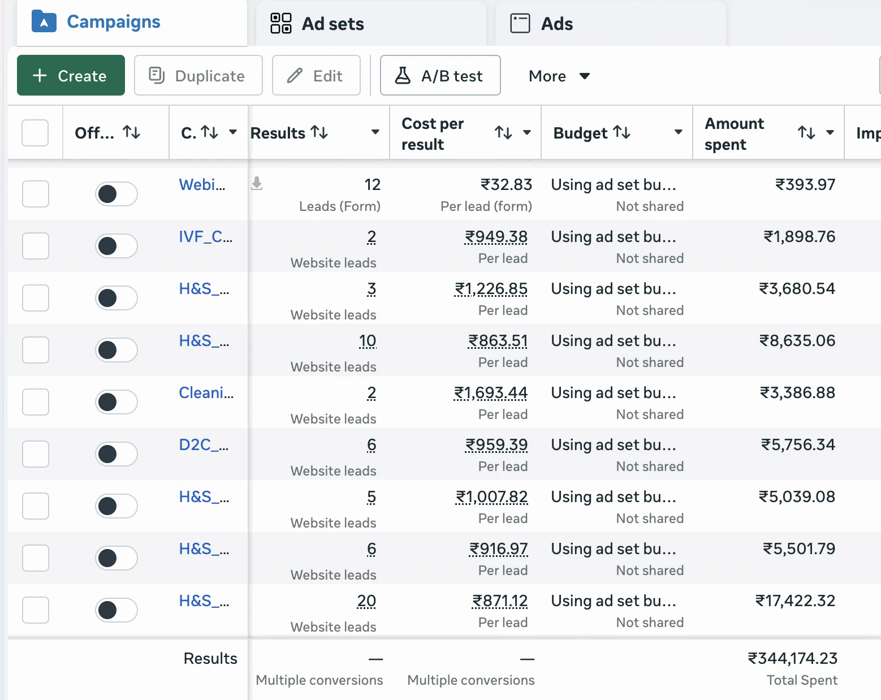Click the ₹393.97 amount spent cell
The image size is (881, 700).
pos(805,185)
